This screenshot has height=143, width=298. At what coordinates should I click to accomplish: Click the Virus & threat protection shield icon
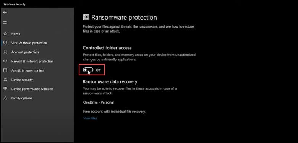(x=5, y=43)
